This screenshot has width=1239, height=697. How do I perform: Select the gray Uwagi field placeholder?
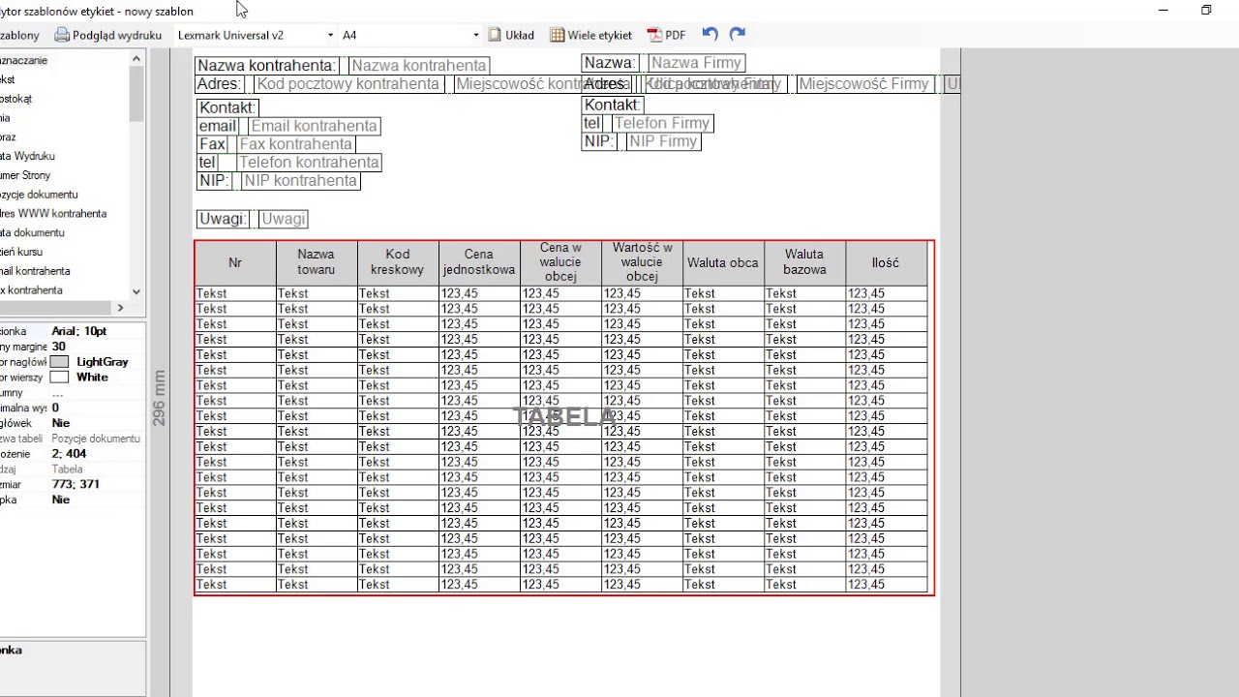click(x=284, y=219)
